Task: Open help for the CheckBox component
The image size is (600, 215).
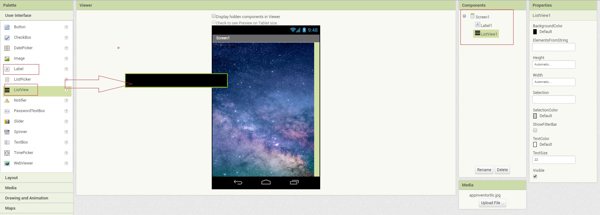Action: click(x=66, y=38)
